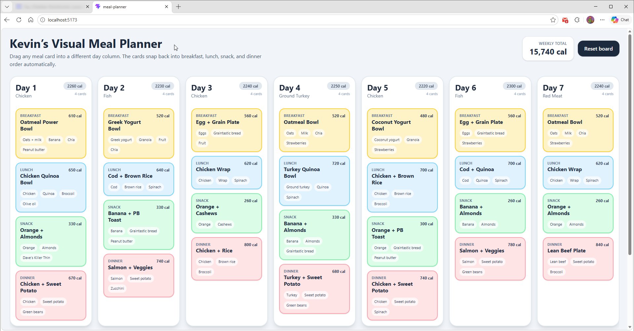Click the Zucchini ingredient tag

click(117, 288)
